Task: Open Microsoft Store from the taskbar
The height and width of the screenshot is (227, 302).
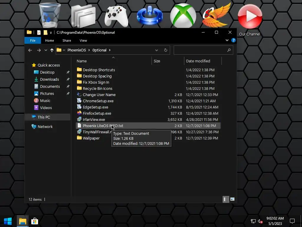Action: click(35, 221)
